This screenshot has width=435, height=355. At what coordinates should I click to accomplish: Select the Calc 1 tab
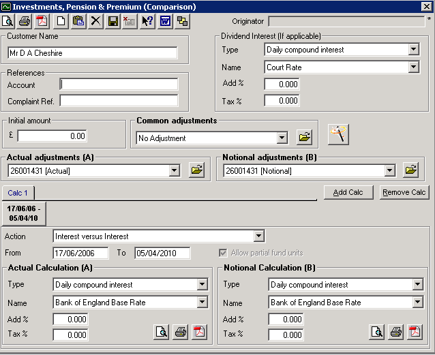point(18,193)
